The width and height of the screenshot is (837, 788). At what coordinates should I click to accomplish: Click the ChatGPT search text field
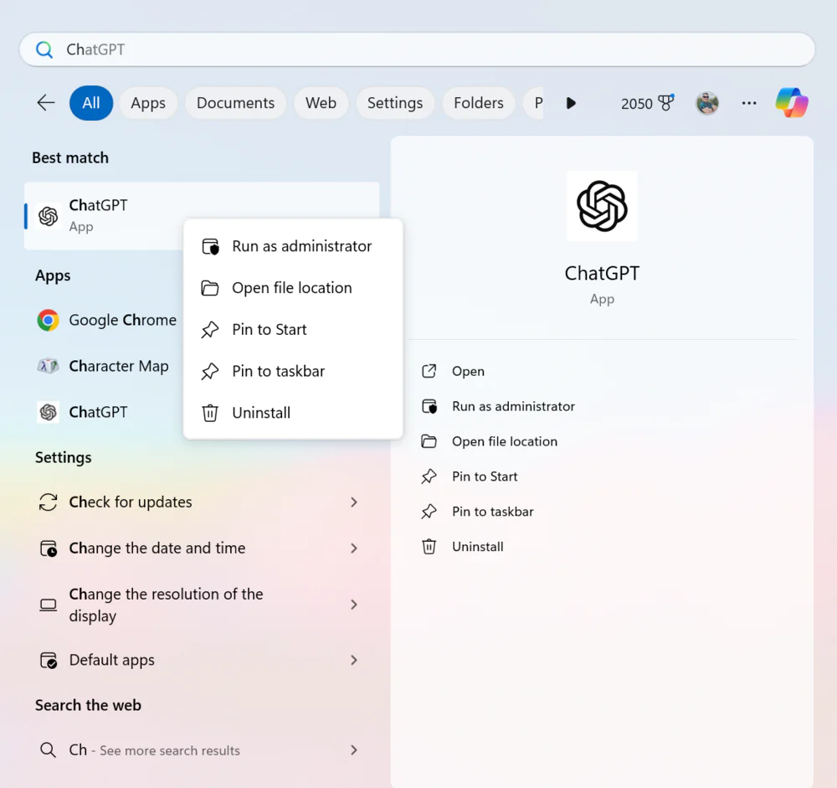pos(417,49)
